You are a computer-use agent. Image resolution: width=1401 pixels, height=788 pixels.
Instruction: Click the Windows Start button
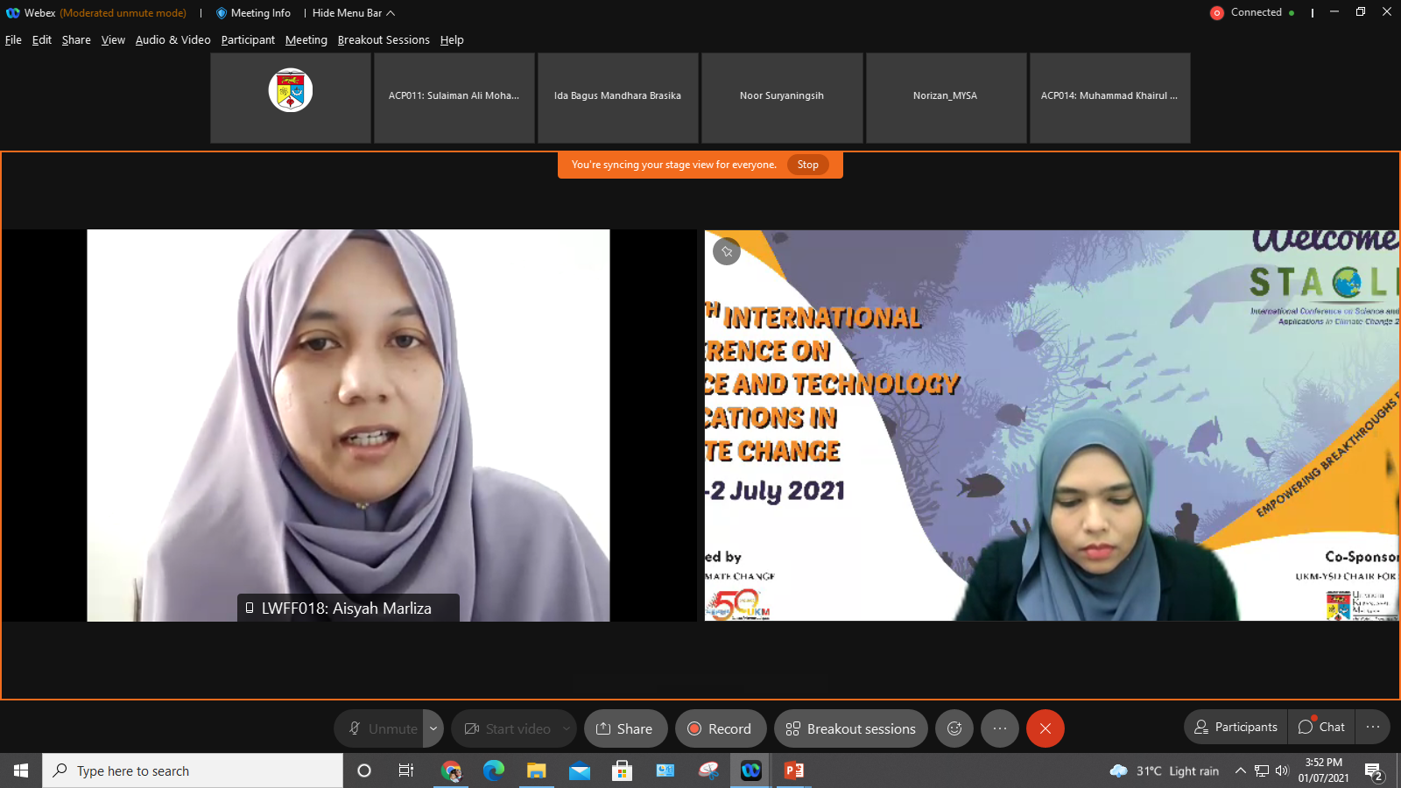[21, 770]
